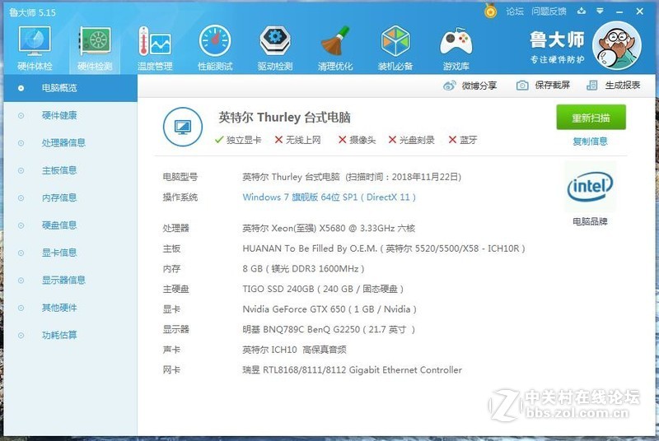Click the round computer monitor icon
Image resolution: width=659 pixels, height=441 pixels.
[182, 127]
